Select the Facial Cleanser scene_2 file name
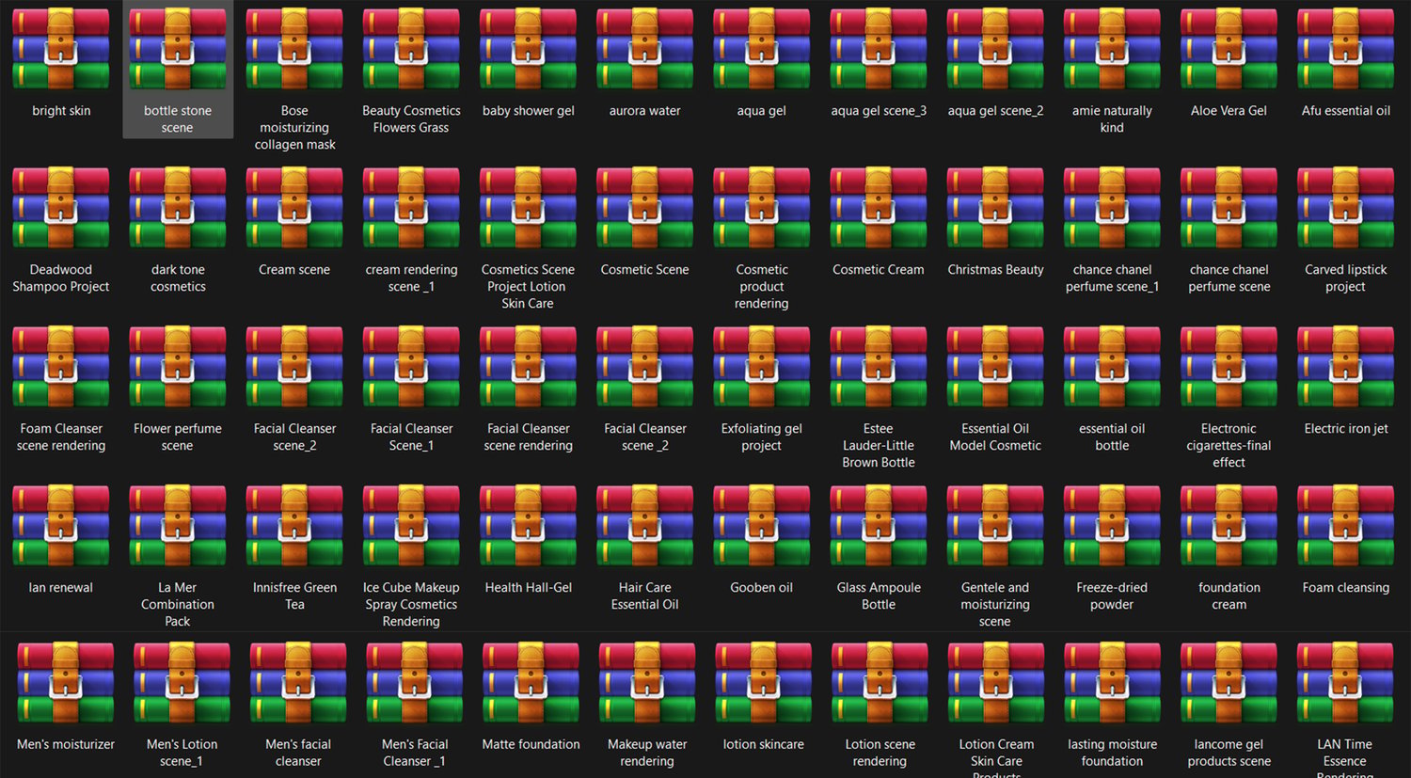The height and width of the screenshot is (778, 1411). (294, 437)
